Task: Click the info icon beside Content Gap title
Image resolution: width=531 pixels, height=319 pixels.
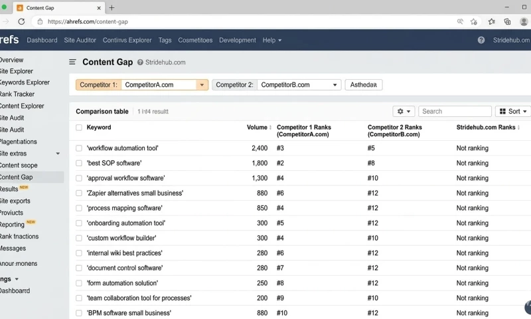Action: pos(140,62)
